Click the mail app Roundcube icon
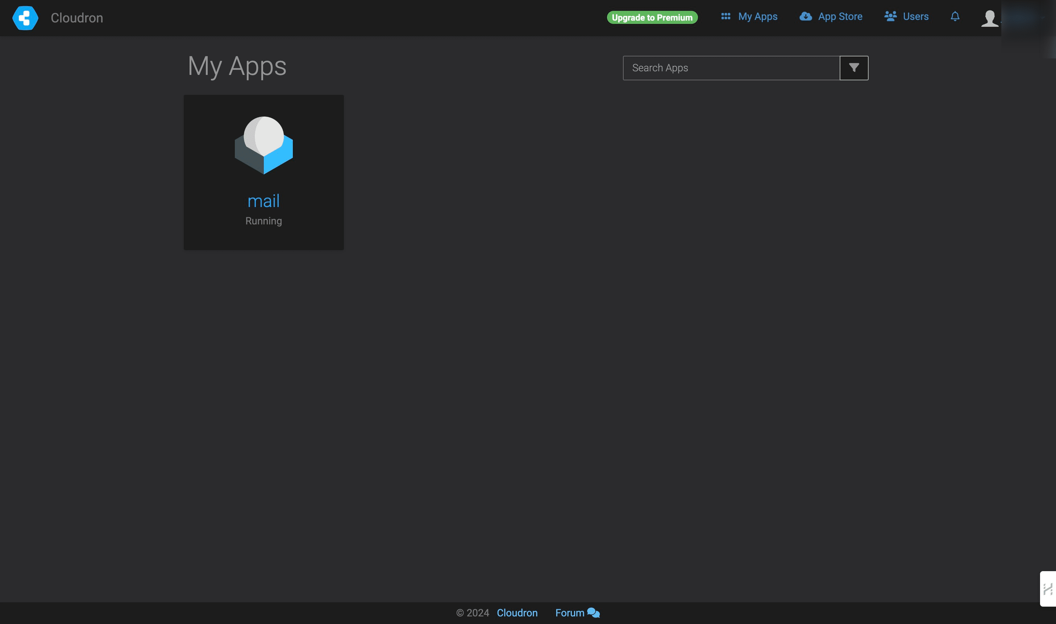Viewport: 1056px width, 624px height. tap(263, 145)
